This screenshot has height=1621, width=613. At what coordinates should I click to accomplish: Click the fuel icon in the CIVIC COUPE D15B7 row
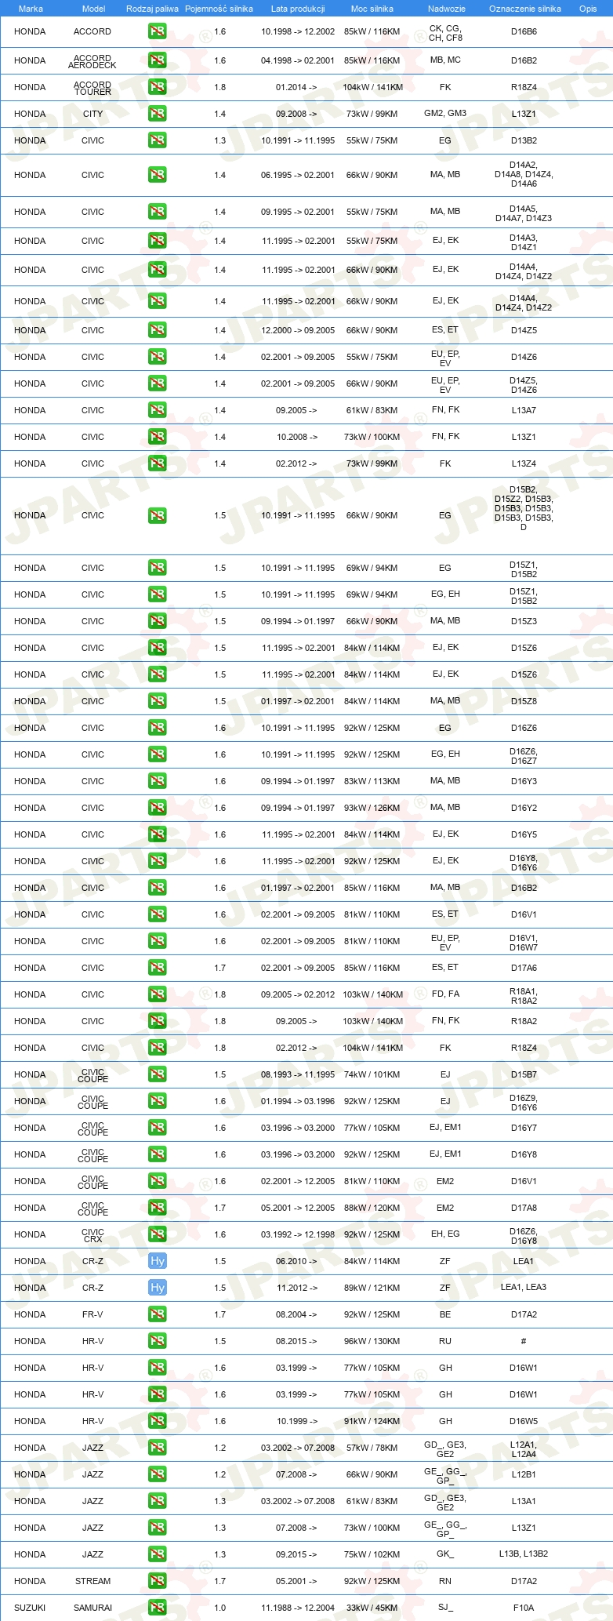[157, 1074]
